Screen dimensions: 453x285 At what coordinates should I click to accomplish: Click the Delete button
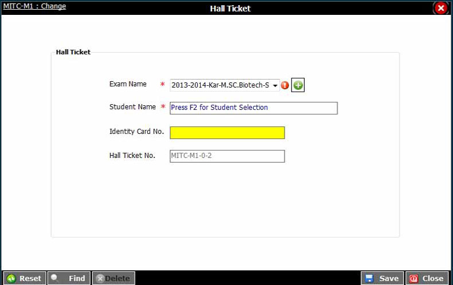point(114,278)
